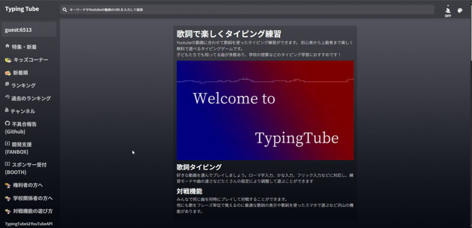472x228 pixels.
Task: Click the 対戦機能 section heading
Action: [x=189, y=191]
